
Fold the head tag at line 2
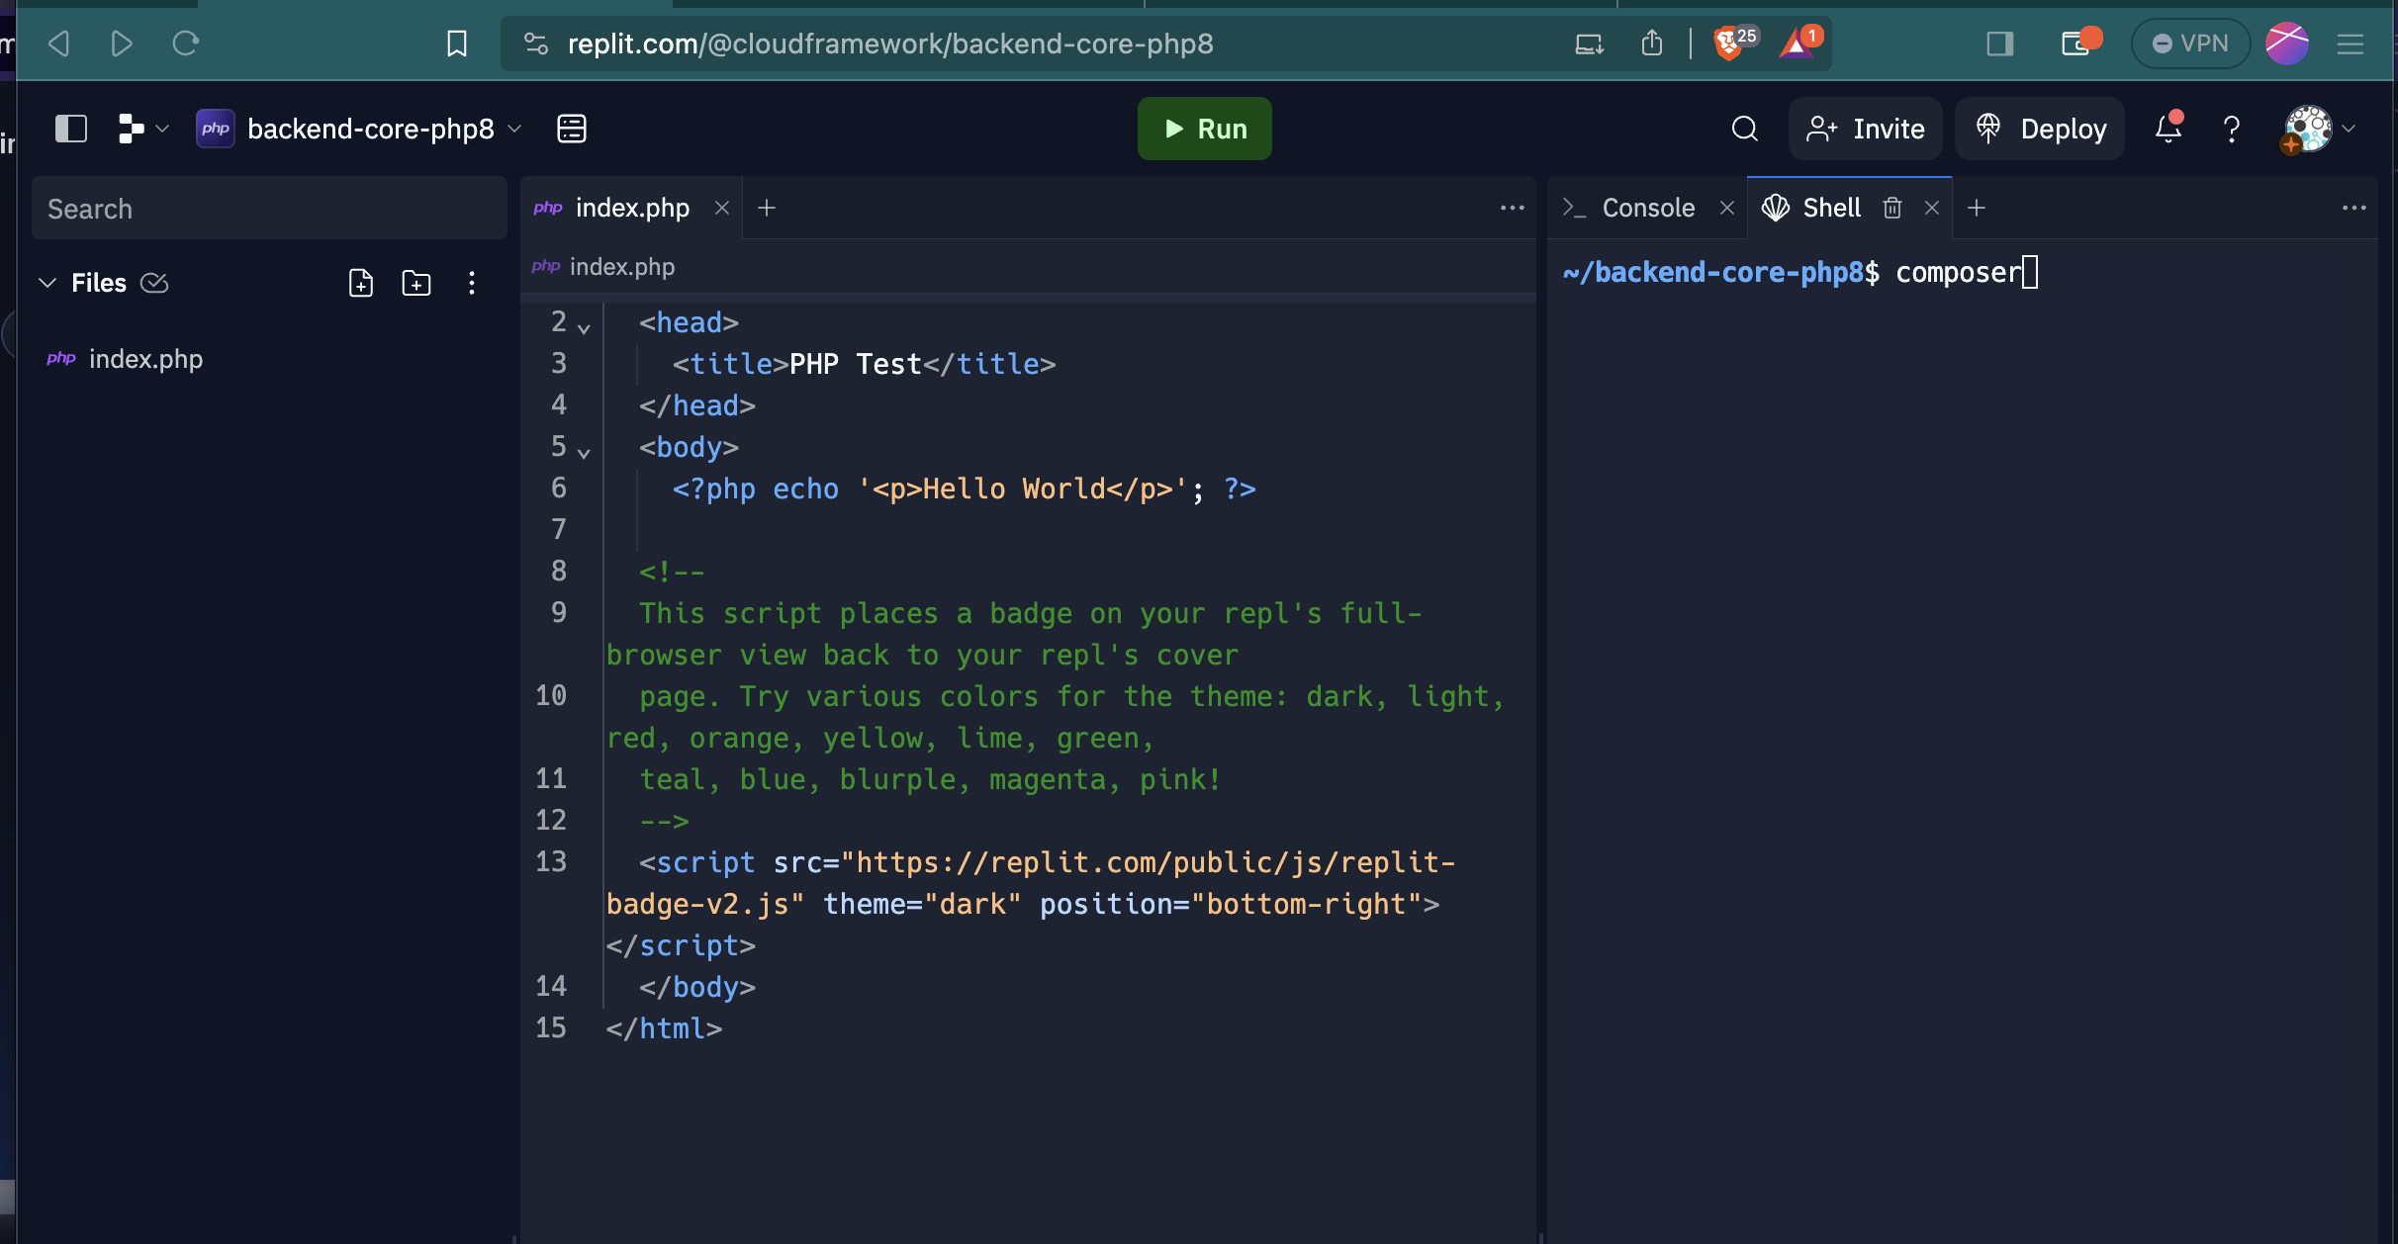tap(584, 328)
